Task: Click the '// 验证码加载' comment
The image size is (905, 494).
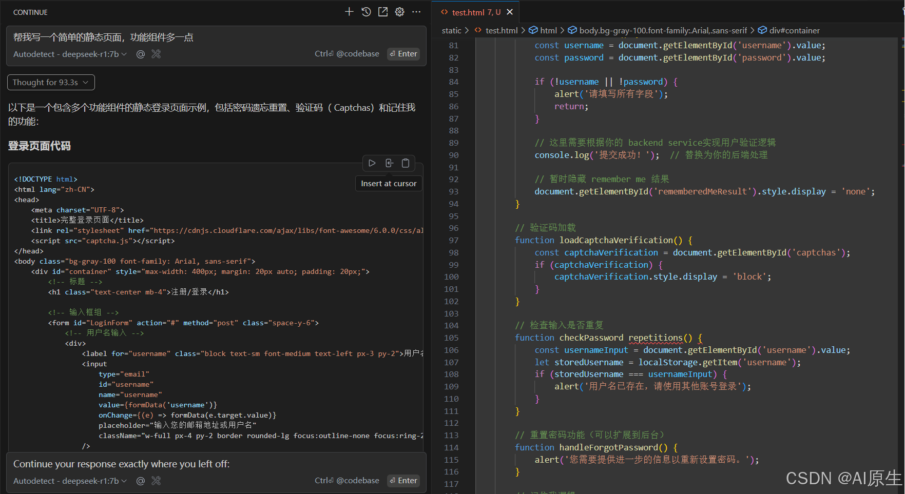Action: [545, 228]
